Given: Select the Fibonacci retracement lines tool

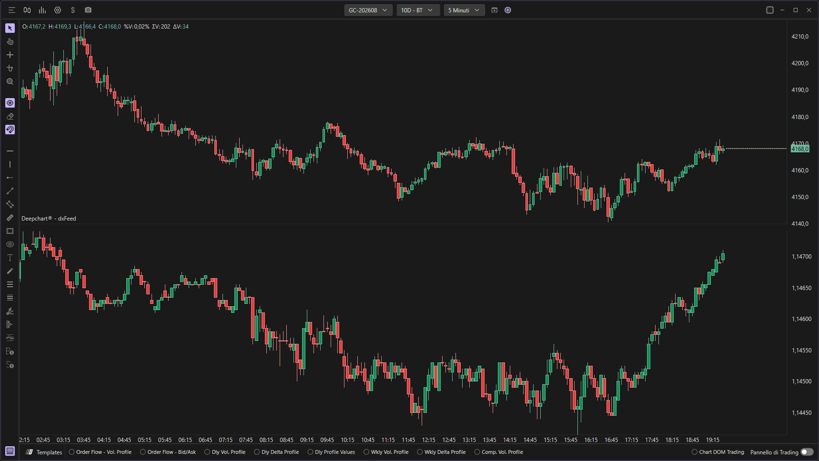Looking at the screenshot, I should click(10, 284).
